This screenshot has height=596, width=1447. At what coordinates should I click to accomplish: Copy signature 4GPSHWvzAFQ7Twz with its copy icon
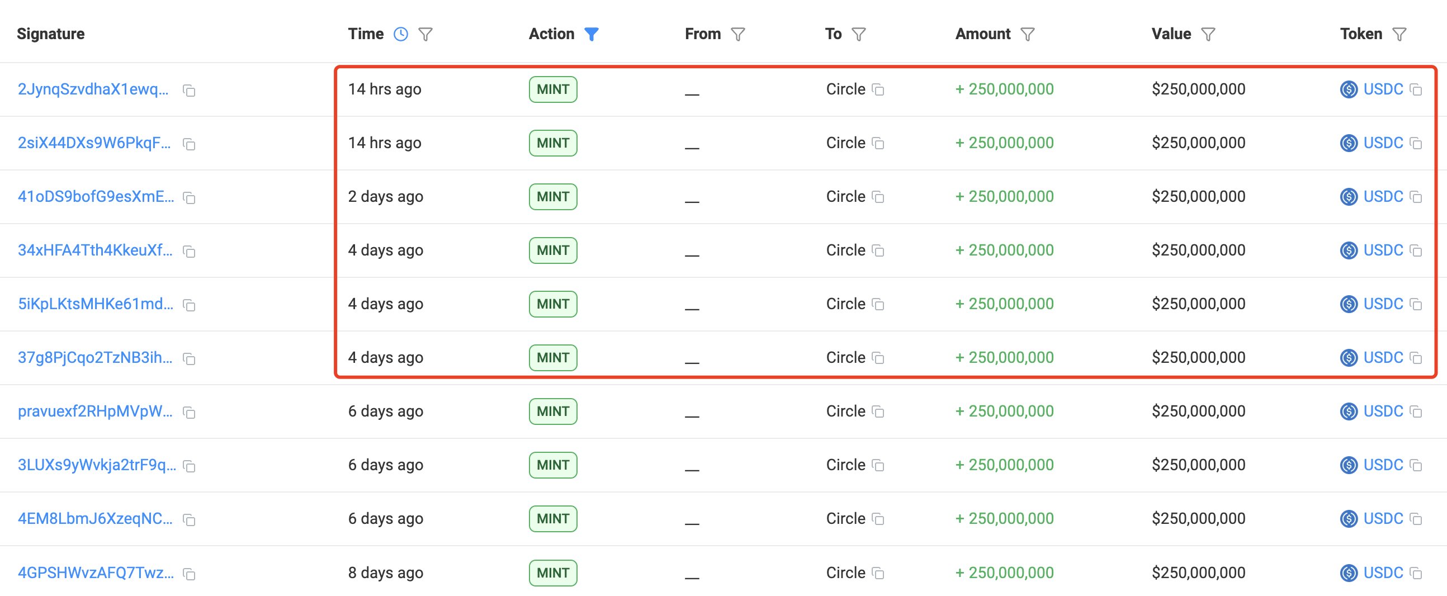pyautogui.click(x=190, y=574)
